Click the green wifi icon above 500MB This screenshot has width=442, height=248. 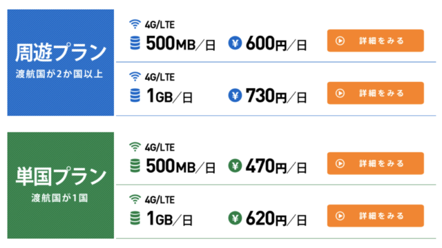135,147
